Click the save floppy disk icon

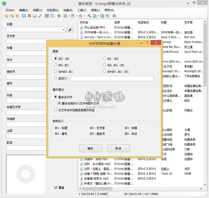(x=24, y=16)
